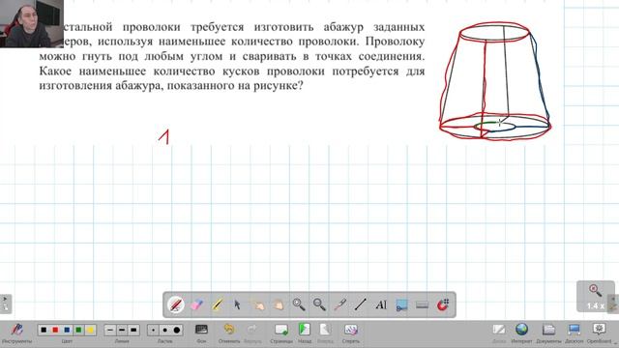Pick the black pen color
This screenshot has height=348, width=619.
(44, 330)
